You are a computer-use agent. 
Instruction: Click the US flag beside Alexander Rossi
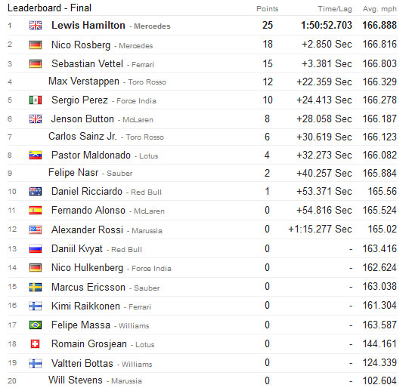point(36,229)
